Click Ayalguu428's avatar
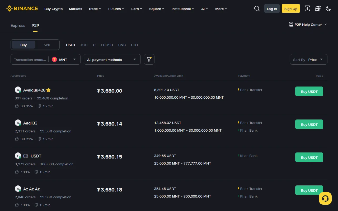338x211 pixels. coord(18,90)
